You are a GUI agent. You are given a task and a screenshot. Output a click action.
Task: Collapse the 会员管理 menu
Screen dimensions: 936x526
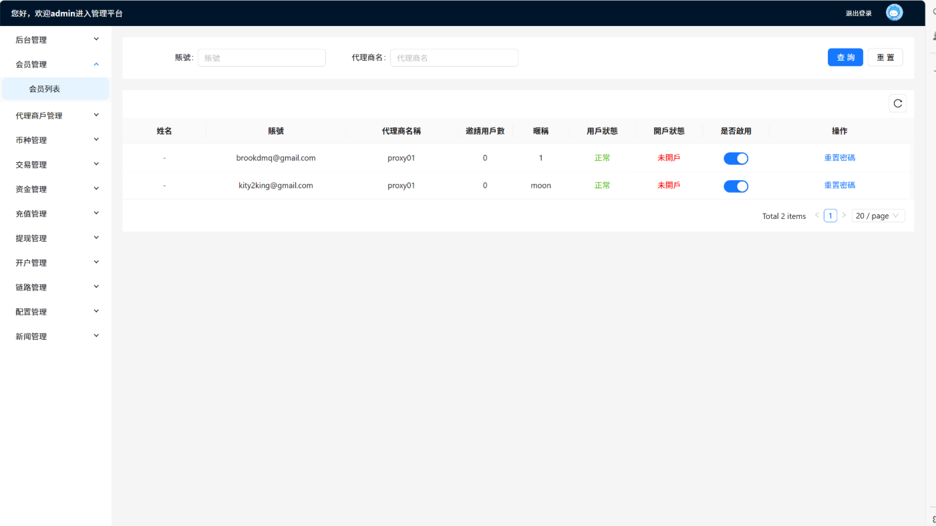(x=56, y=65)
